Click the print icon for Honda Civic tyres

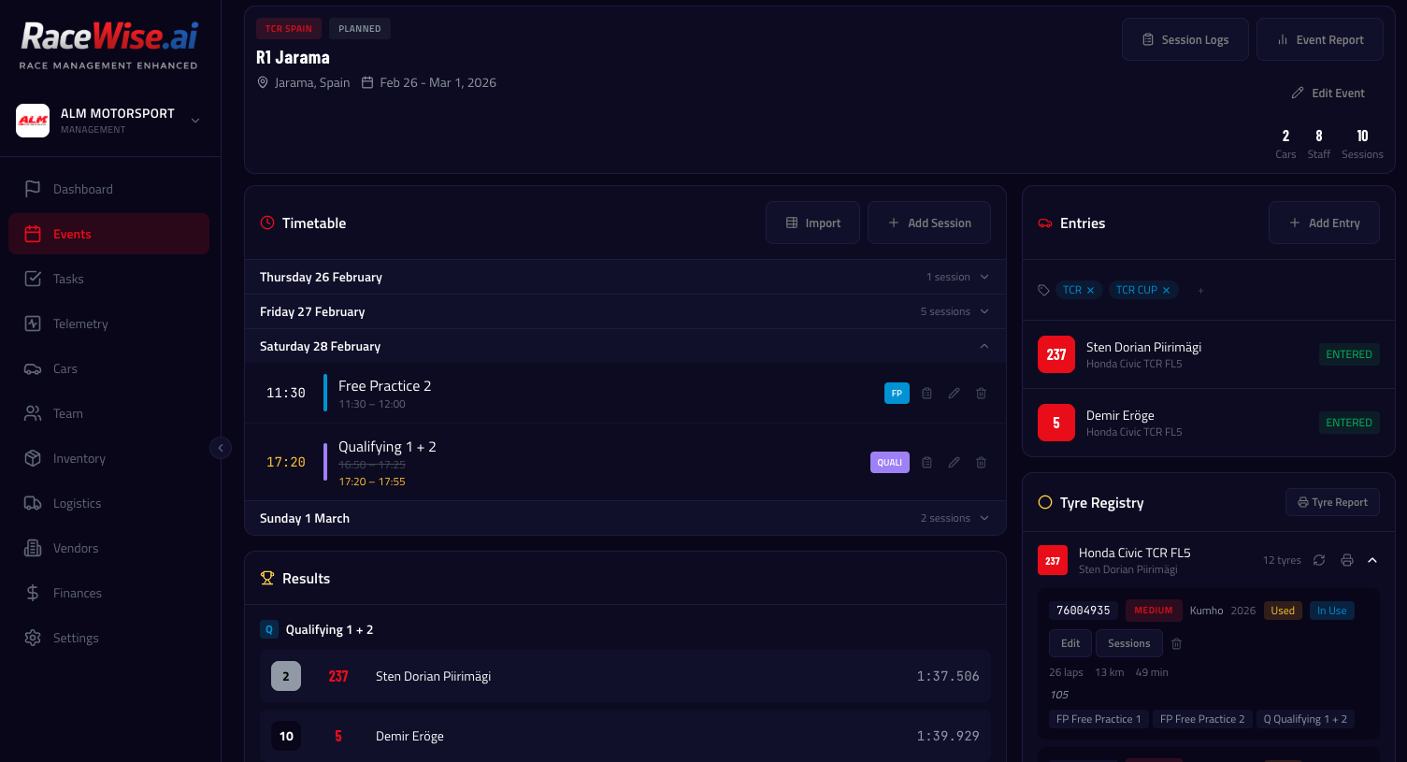click(x=1346, y=560)
